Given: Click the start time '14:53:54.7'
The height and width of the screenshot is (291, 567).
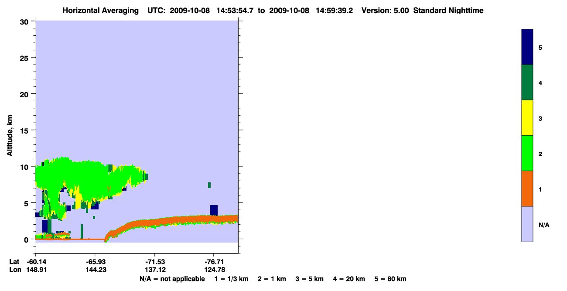Looking at the screenshot, I should click(235, 10).
